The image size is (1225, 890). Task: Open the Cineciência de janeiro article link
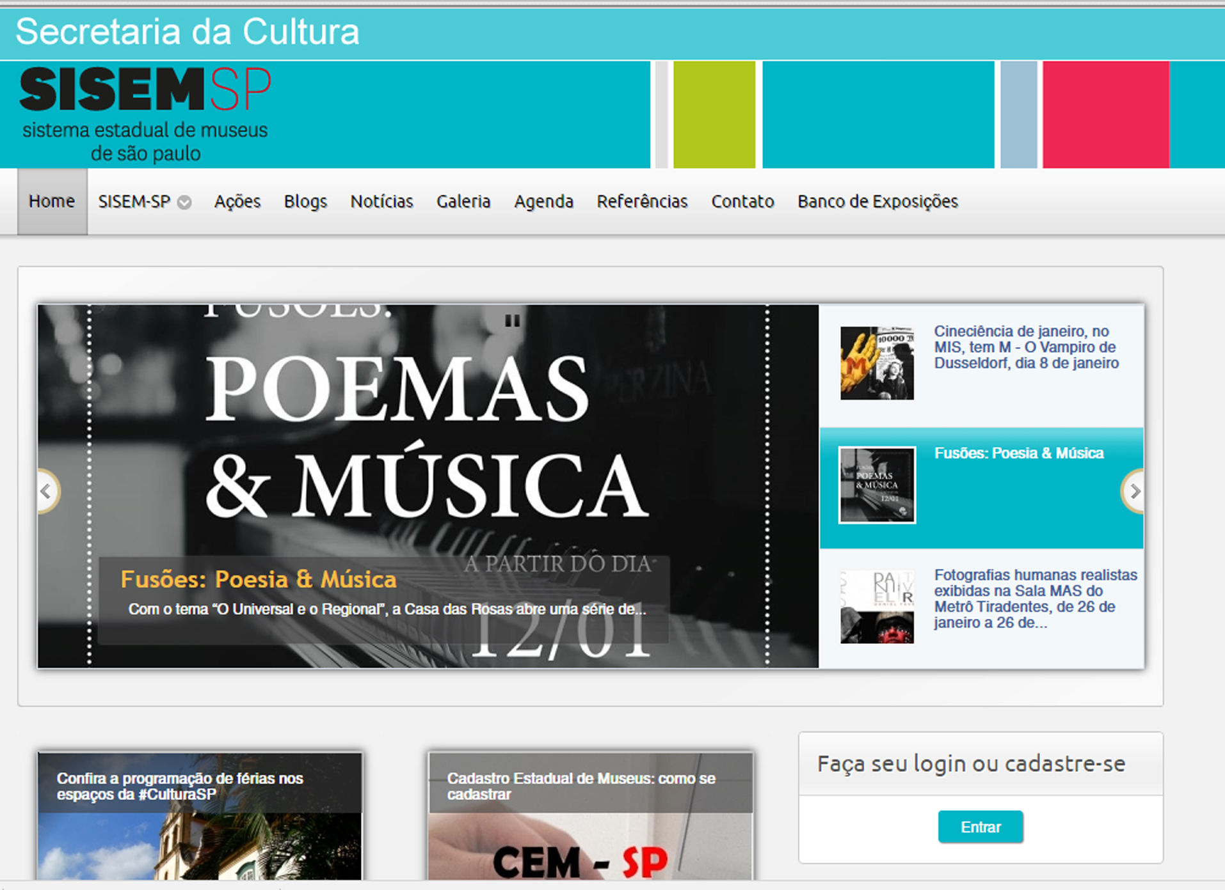(x=1026, y=347)
